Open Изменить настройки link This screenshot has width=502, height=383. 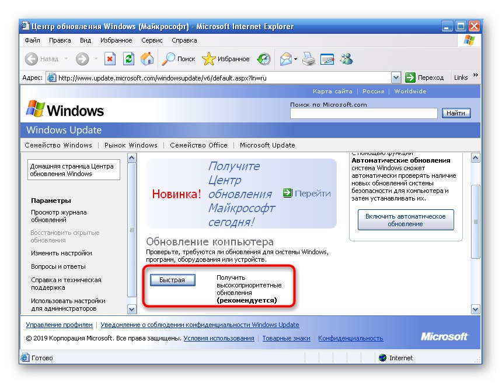pyautogui.click(x=61, y=253)
